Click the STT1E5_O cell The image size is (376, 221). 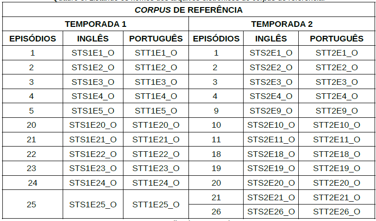155,111
